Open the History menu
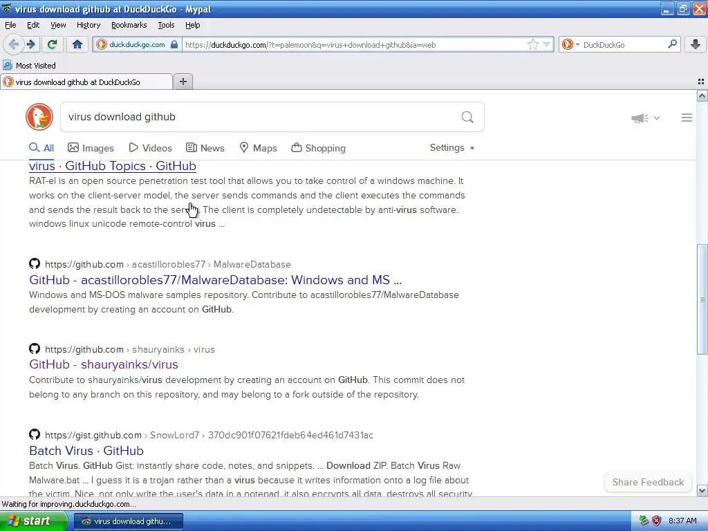 pos(88,25)
